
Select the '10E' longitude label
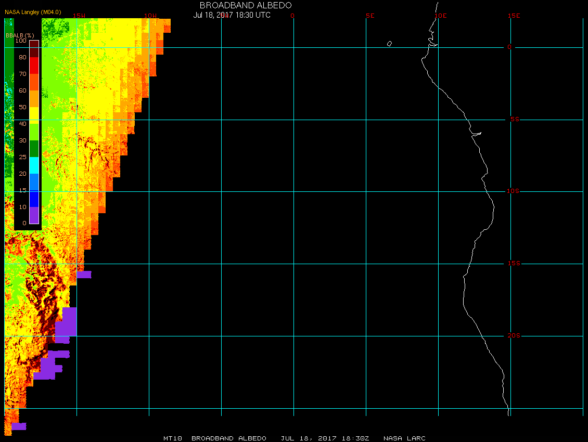(x=441, y=16)
